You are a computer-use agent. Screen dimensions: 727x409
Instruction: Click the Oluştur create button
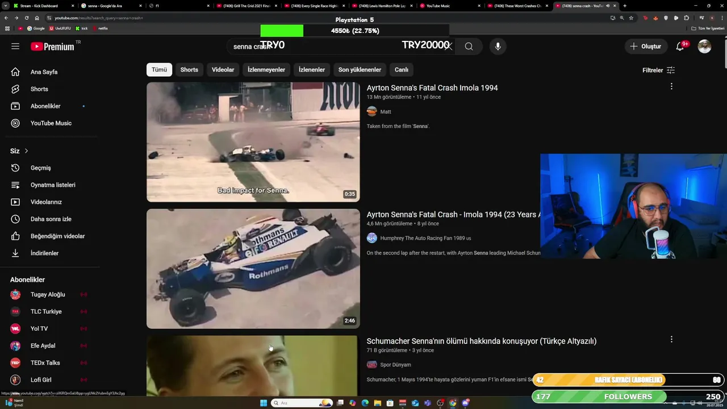646,47
